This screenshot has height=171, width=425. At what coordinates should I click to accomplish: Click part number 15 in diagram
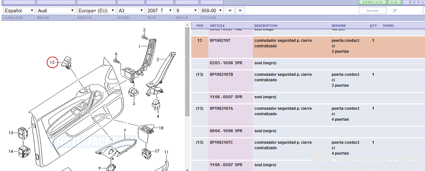[11, 133]
